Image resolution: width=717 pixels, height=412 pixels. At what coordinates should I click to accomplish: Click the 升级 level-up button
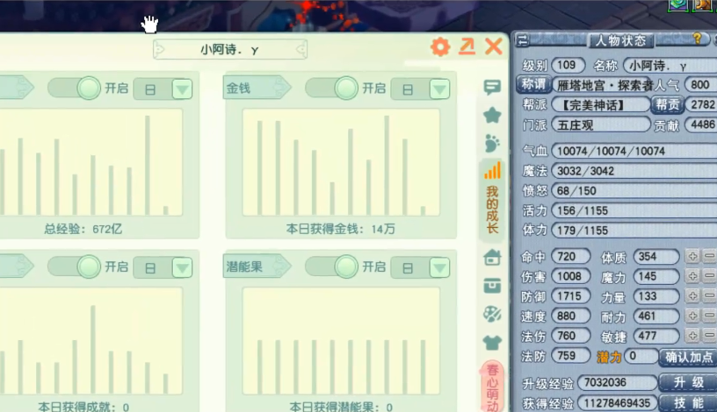(688, 383)
